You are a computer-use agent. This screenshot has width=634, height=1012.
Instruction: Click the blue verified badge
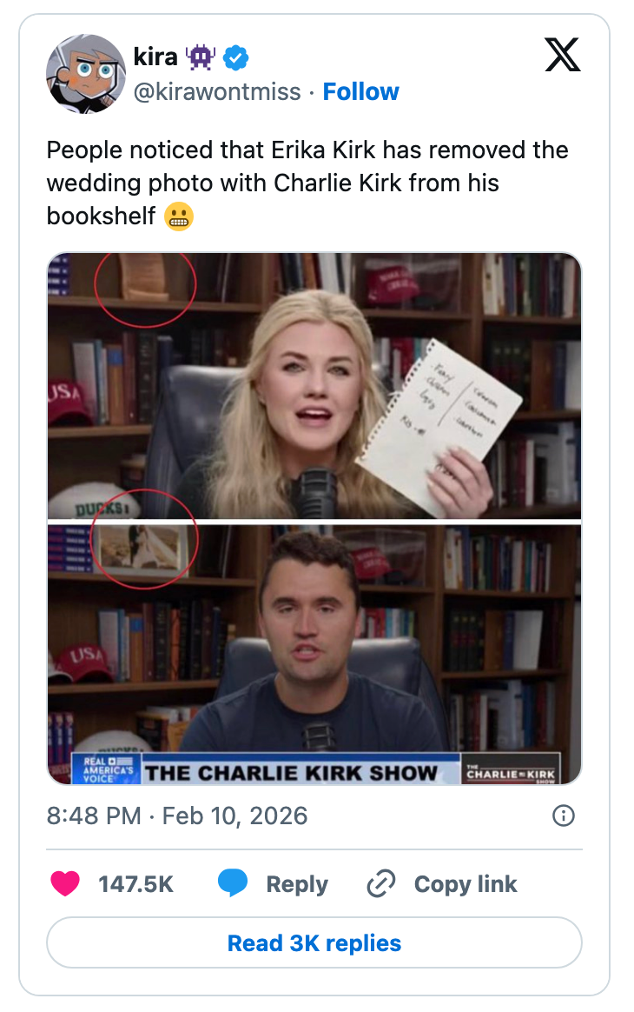236,58
